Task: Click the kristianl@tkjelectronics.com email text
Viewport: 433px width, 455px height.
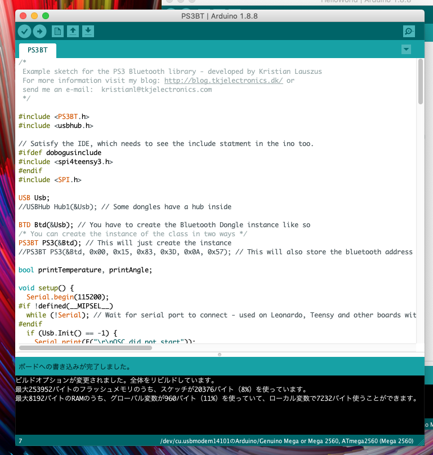Action: point(157,90)
